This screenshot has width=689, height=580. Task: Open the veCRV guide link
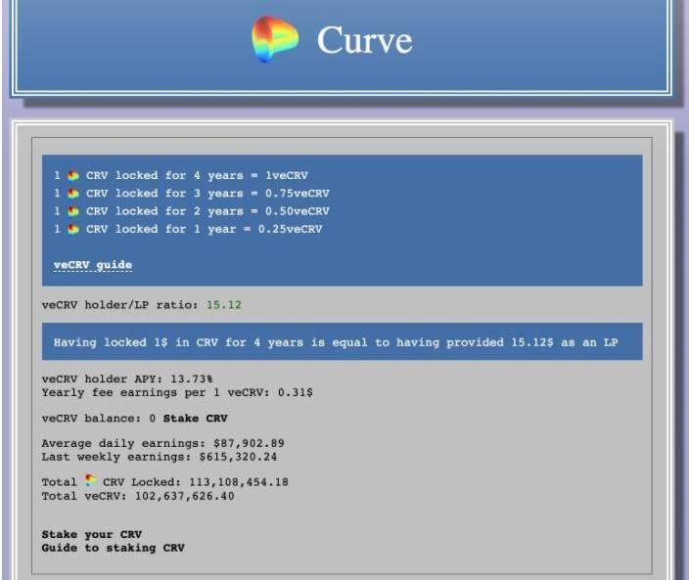coord(92,265)
